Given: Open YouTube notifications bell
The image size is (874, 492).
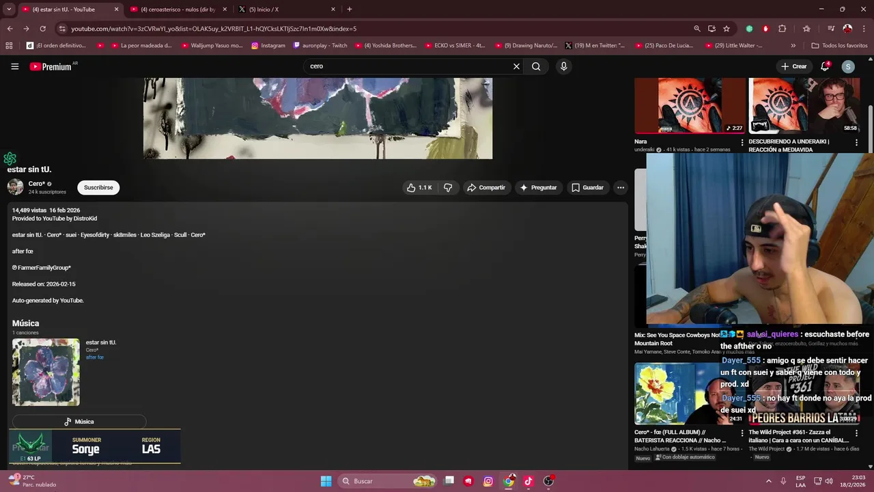Looking at the screenshot, I should tap(825, 66).
